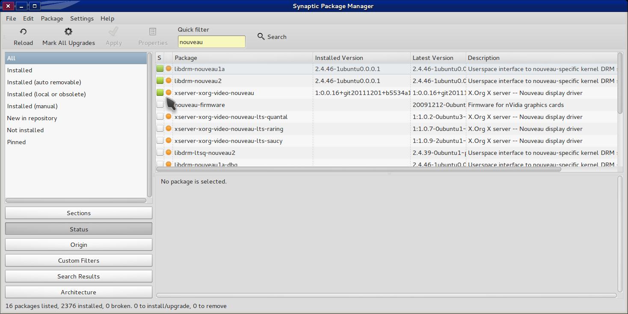Switch to the Sections filter view
The width and height of the screenshot is (628, 314).
[79, 213]
